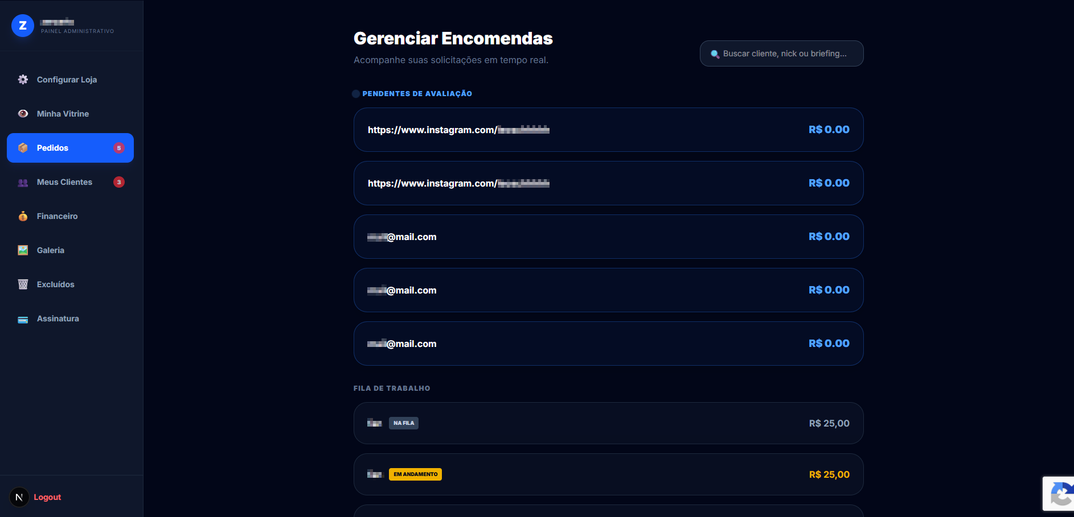The image size is (1074, 517).
Task: Open the second instagram.com pending order
Action: 608,183
